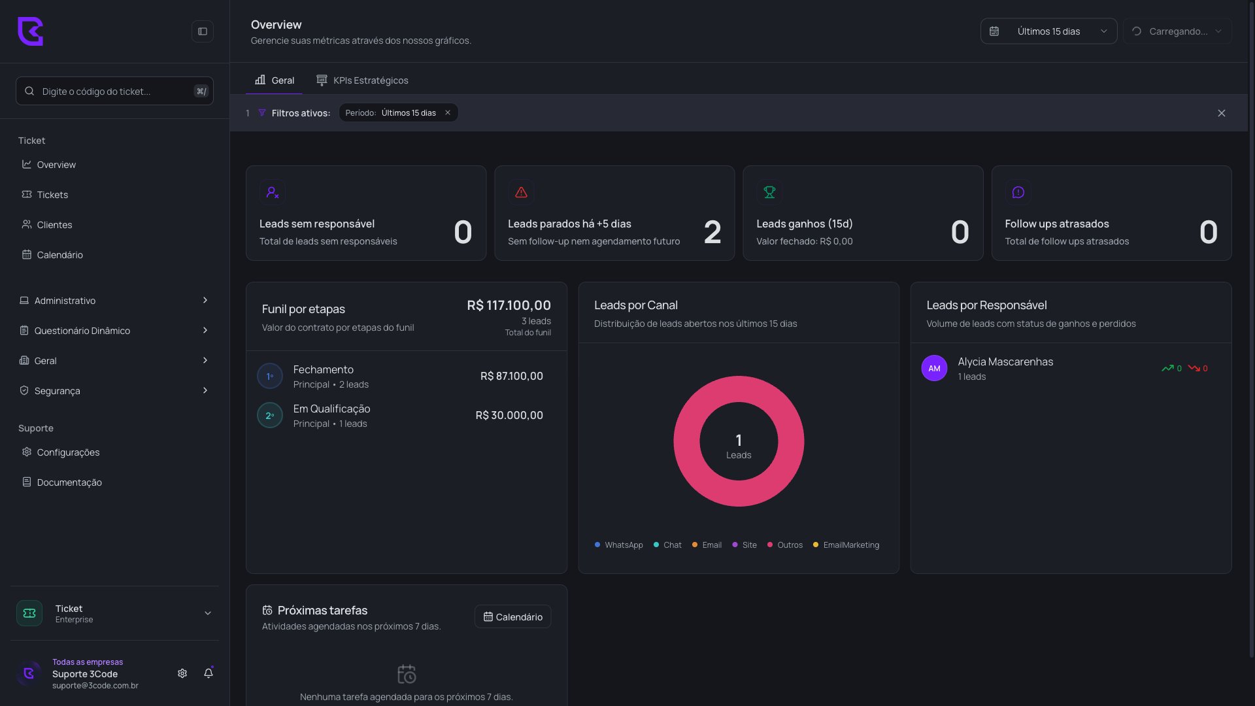This screenshot has height=706, width=1255.
Task: Click the suporte@3code.com.br email
Action: [95, 686]
